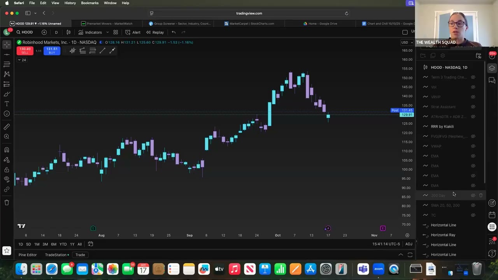Open the calendar panel
This screenshot has width=498, height=280.
[492, 215]
